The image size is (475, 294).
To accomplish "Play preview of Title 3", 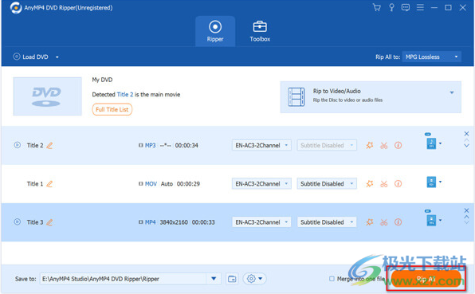I will click(18, 222).
